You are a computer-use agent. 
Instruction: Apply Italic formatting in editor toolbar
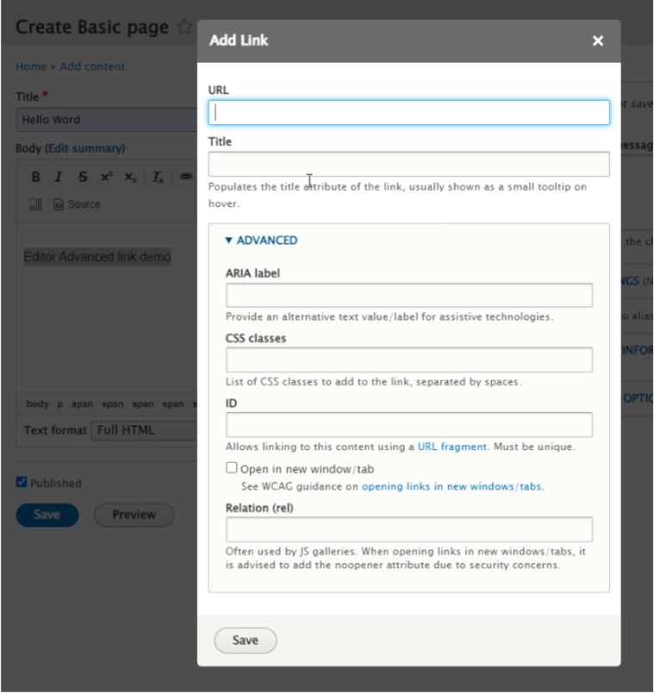coord(59,177)
